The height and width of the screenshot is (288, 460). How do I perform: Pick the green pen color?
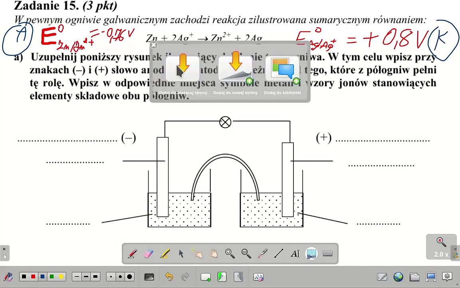click(52, 276)
